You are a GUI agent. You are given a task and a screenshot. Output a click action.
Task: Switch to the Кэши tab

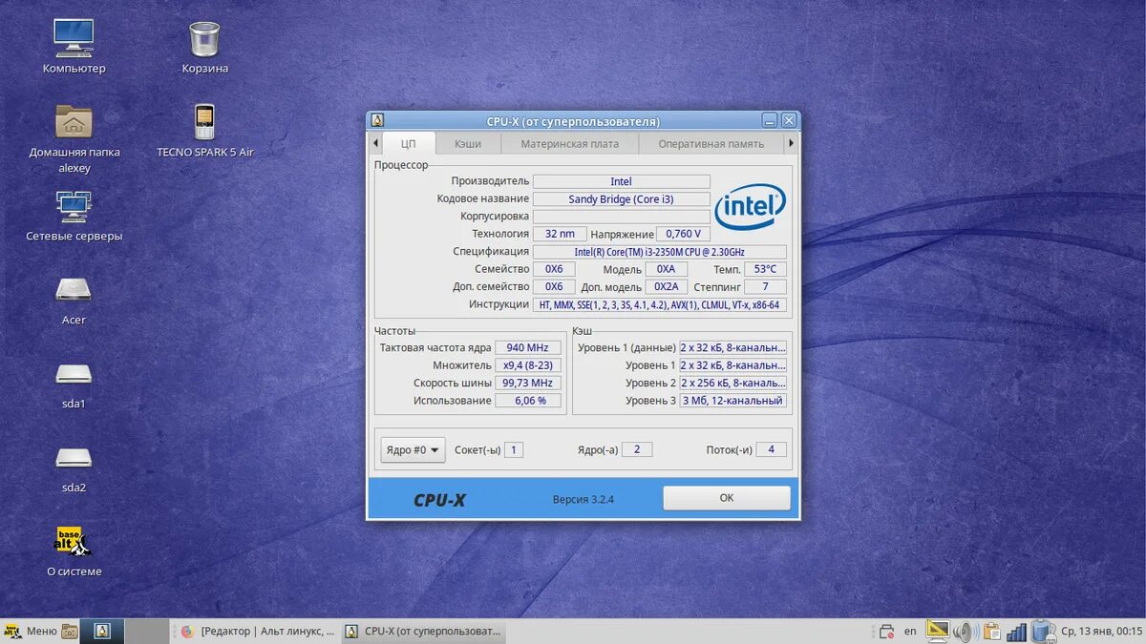468,143
